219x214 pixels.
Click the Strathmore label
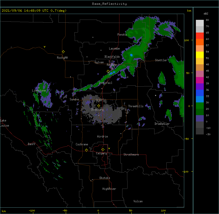point(131,155)
